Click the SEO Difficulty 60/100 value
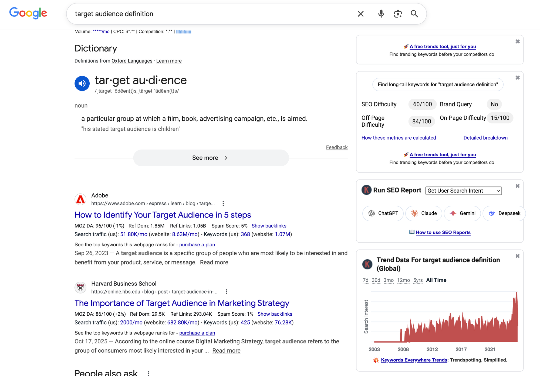Viewport: 540px width, 376px height. tap(422, 104)
